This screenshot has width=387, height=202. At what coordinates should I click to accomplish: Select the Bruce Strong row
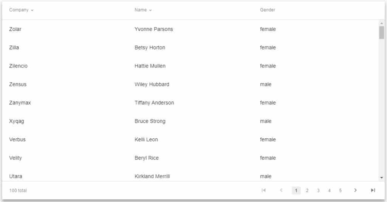tap(190, 121)
